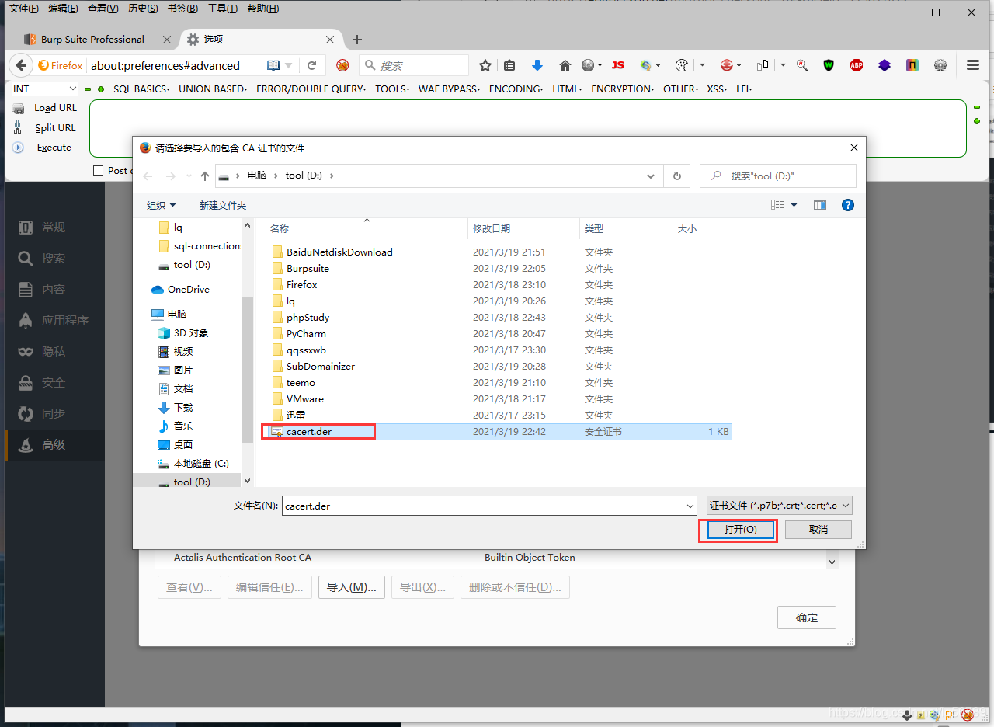Click 新建文件夹 in file dialog

pos(223,205)
